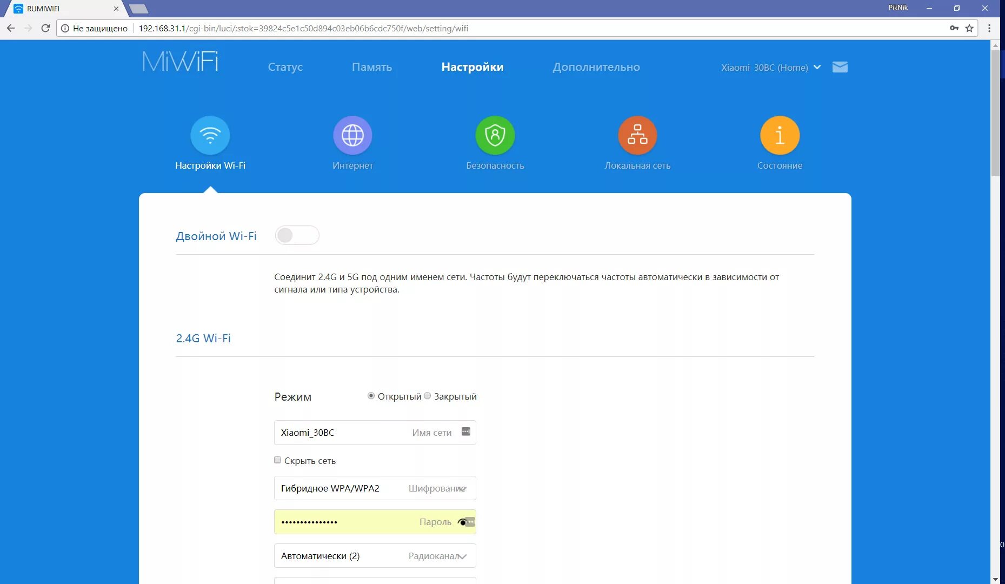Image resolution: width=1005 pixels, height=584 pixels.
Task: Open the Status info icon
Action: click(780, 135)
